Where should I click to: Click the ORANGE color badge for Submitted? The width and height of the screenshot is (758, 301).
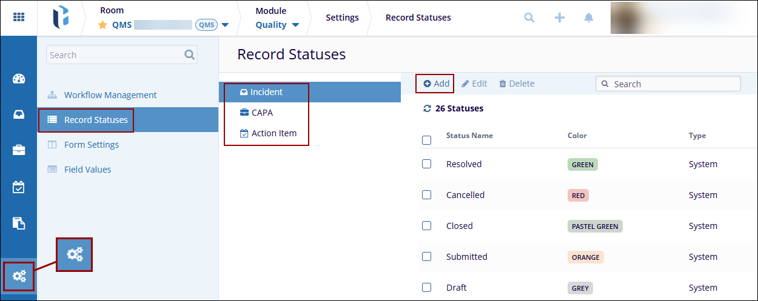(585, 257)
